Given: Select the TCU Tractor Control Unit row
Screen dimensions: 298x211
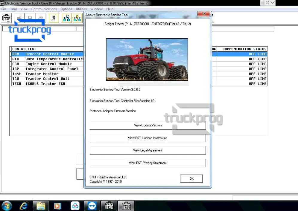Looking at the screenshot, I should coord(47,79).
